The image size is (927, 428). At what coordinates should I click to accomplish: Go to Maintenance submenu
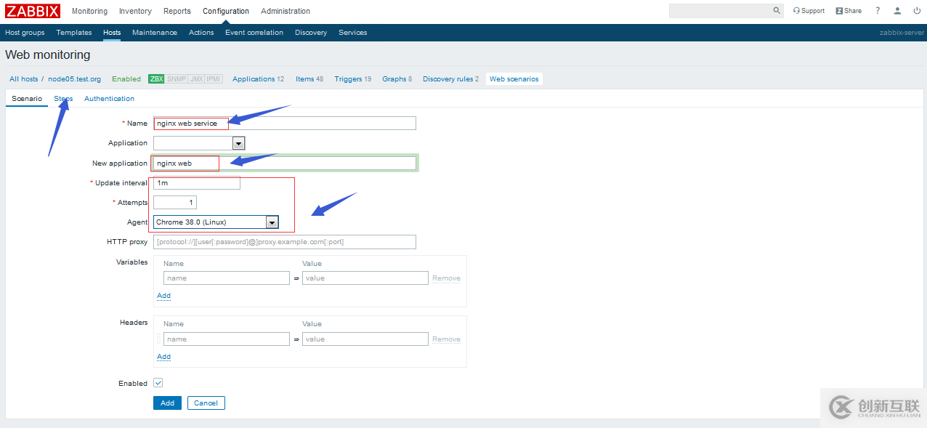[x=155, y=33]
